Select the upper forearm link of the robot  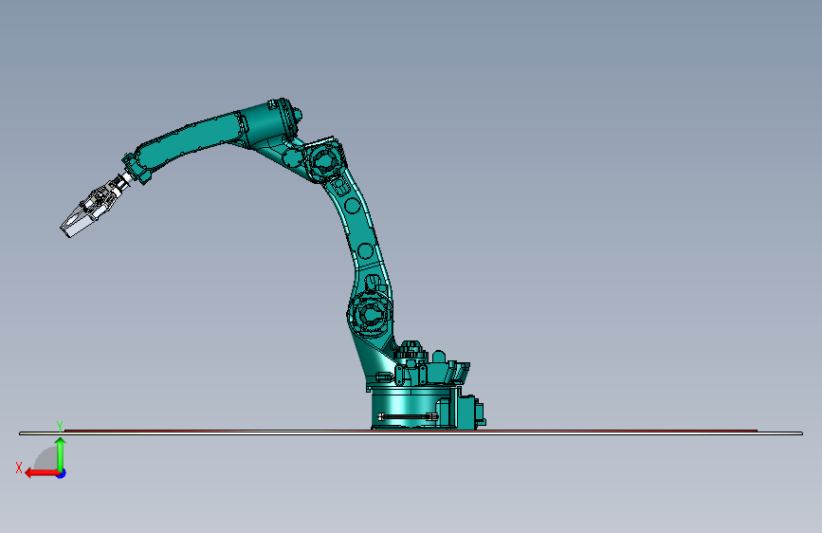tap(190, 142)
